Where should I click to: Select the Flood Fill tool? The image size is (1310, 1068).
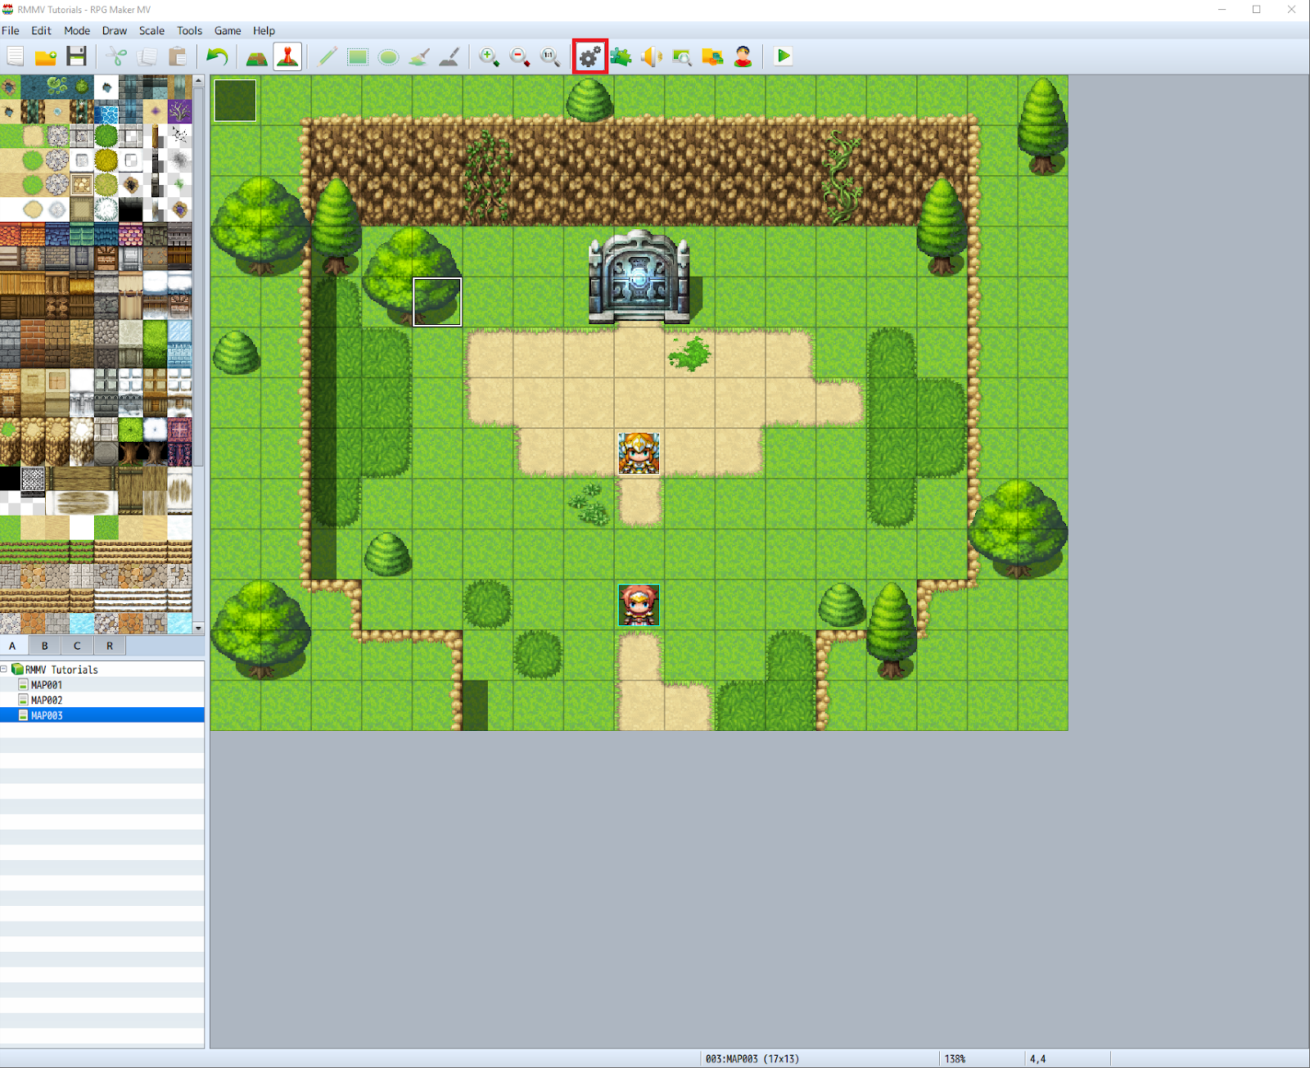click(x=418, y=56)
